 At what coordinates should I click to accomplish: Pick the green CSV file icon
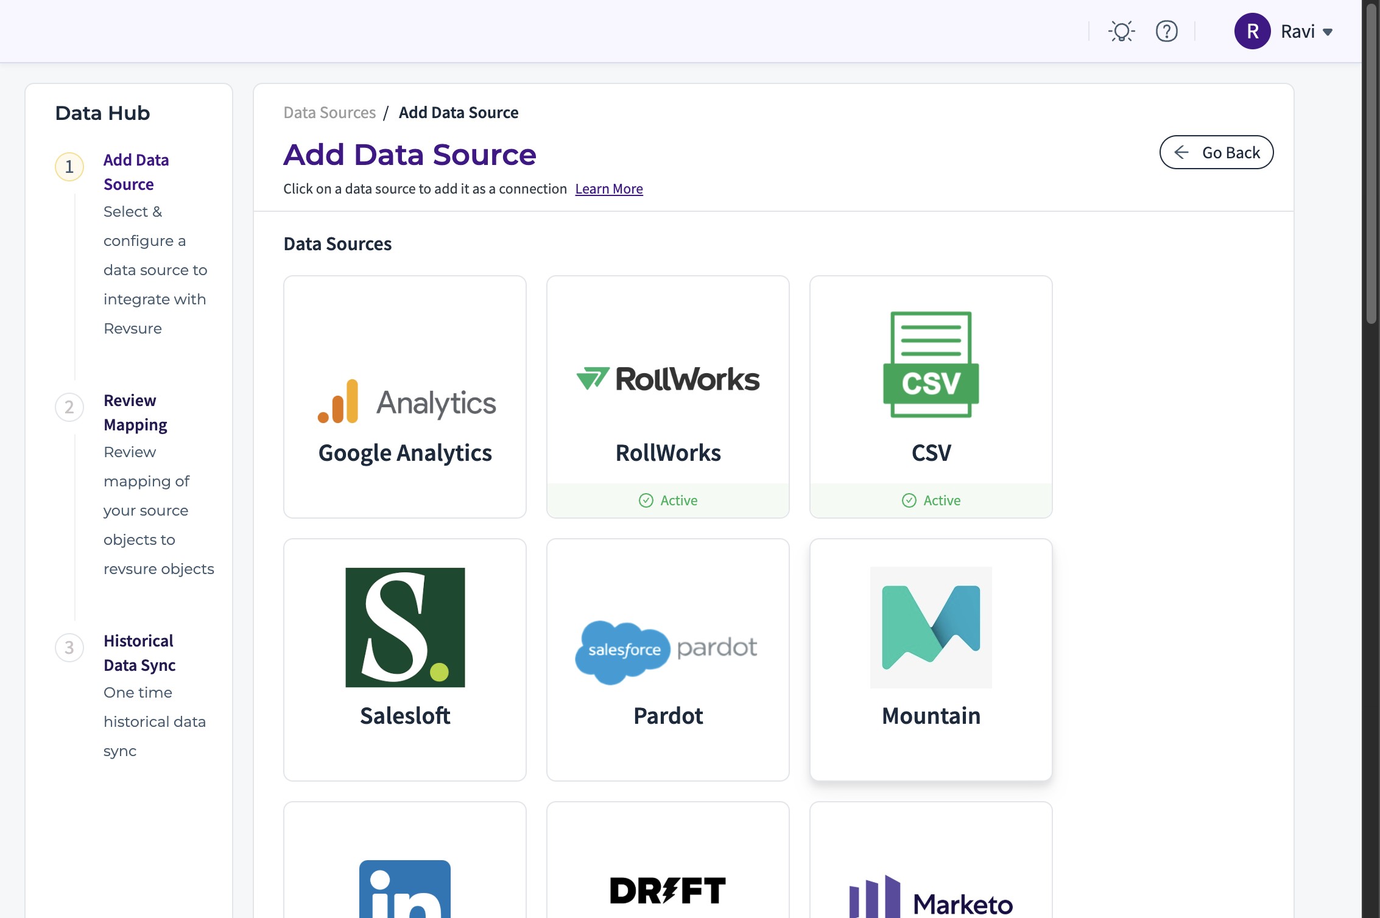pos(931,364)
